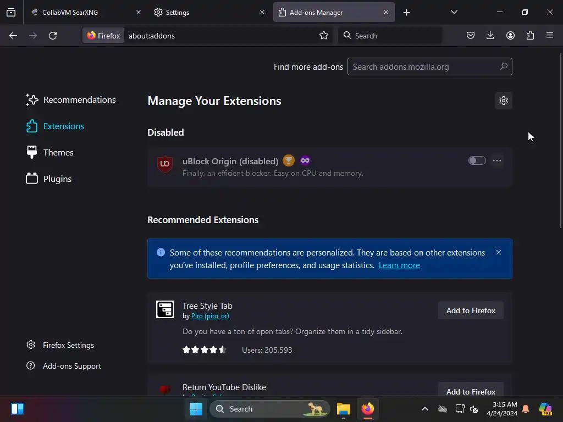Image resolution: width=563 pixels, height=422 pixels.
Task: Click the Tree Style Tab extension icon
Action: point(165,309)
